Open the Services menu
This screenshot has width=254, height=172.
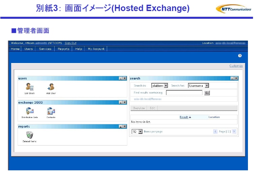(x=45, y=49)
